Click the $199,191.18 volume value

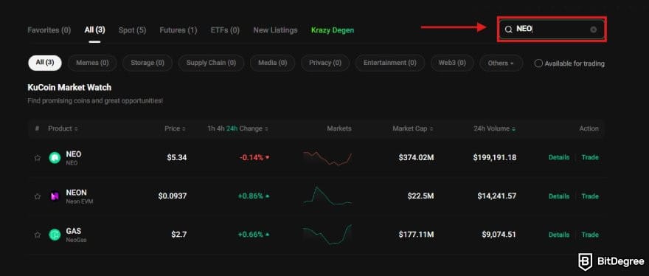click(495, 157)
